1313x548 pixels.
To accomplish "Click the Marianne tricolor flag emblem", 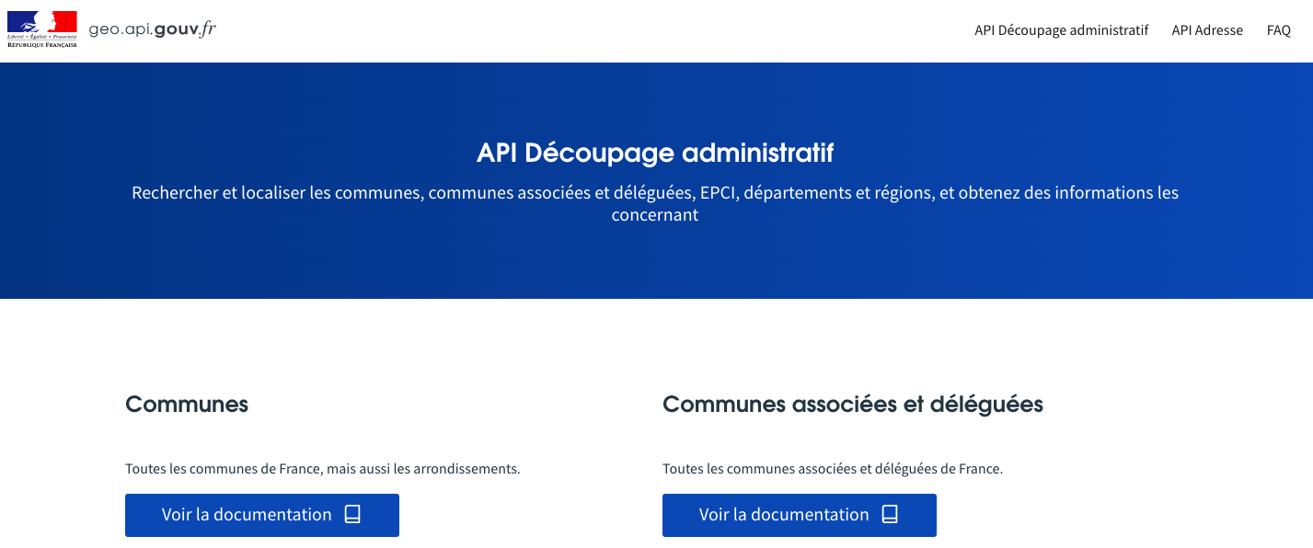I will [42, 21].
